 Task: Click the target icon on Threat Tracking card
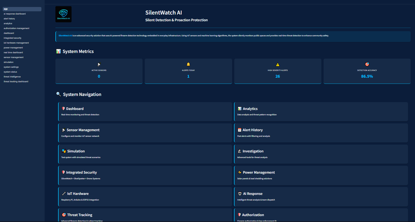coord(64,215)
